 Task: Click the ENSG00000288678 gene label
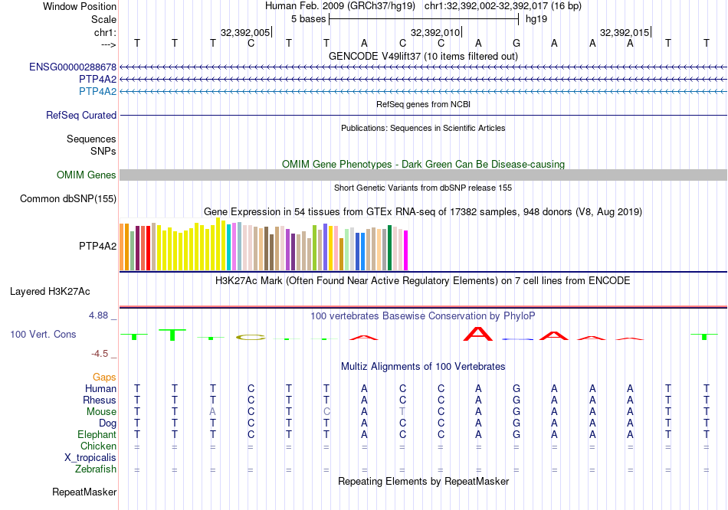[73, 67]
